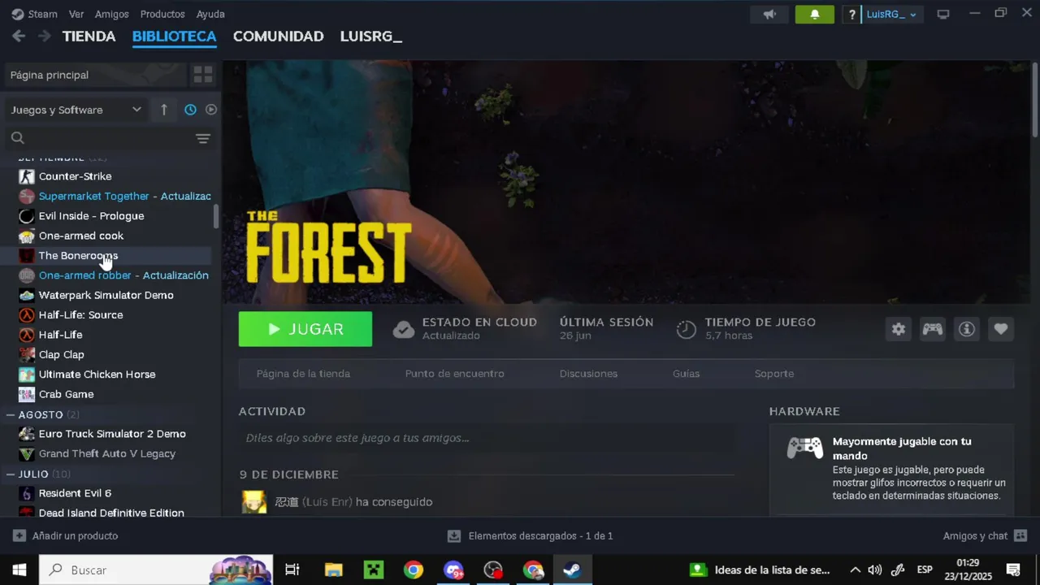Screen dimensions: 1040x585
Task: Open controller settings icon for The Forest
Action: (932, 329)
